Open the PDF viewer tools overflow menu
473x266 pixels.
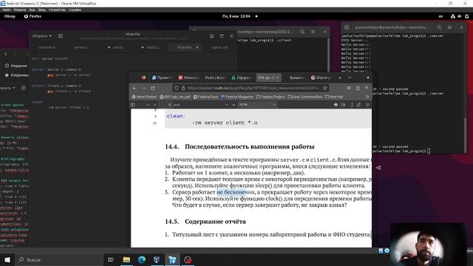[367, 105]
